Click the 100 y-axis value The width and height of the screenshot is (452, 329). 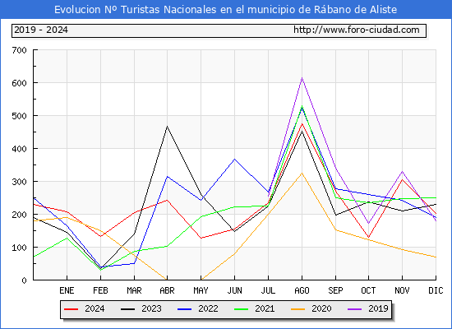pyautogui.click(x=20, y=248)
